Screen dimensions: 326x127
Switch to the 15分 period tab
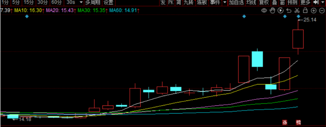click(29, 2)
